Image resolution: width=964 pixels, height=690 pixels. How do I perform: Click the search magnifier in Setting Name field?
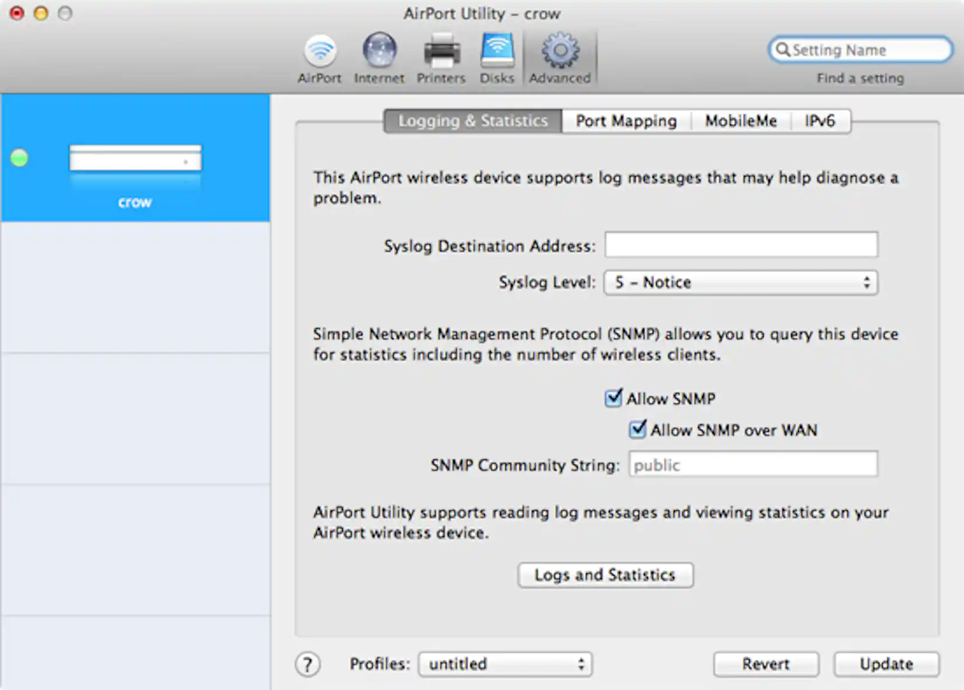[x=783, y=50]
